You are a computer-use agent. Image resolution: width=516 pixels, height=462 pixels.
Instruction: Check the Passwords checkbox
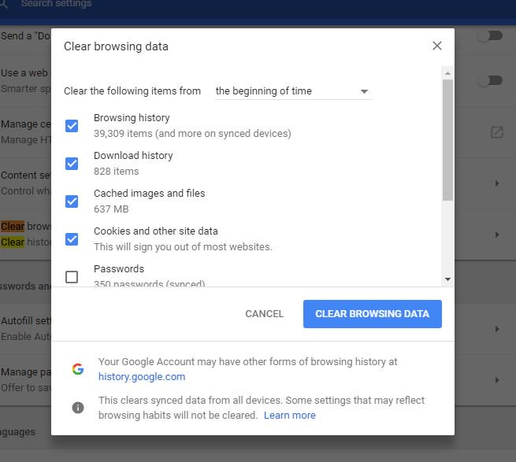[72, 277]
